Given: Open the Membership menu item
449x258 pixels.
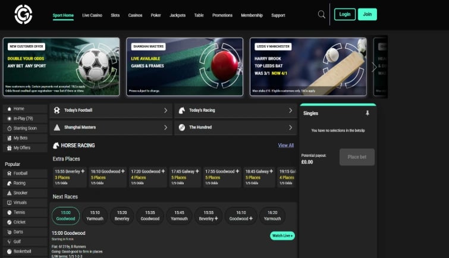Looking at the screenshot, I should [x=252, y=15].
